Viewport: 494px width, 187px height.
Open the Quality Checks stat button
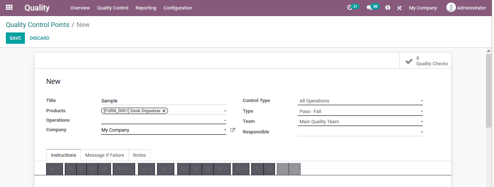click(425, 61)
